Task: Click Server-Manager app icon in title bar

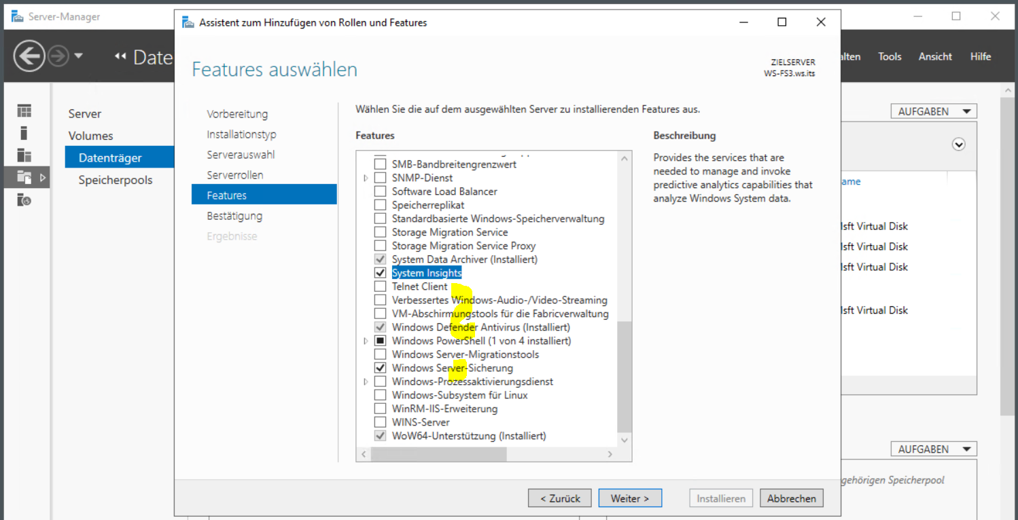Action: tap(17, 16)
